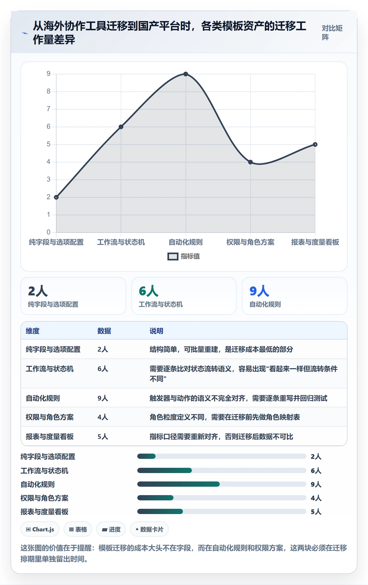This screenshot has width=368, height=585.
Task: Click the 4人 value in the table's 权限与角色方案 row
Action: click(103, 417)
